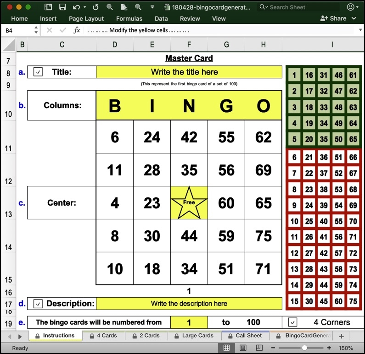Click the zoom in plus button
365x354 pixels.
[x=329, y=348]
